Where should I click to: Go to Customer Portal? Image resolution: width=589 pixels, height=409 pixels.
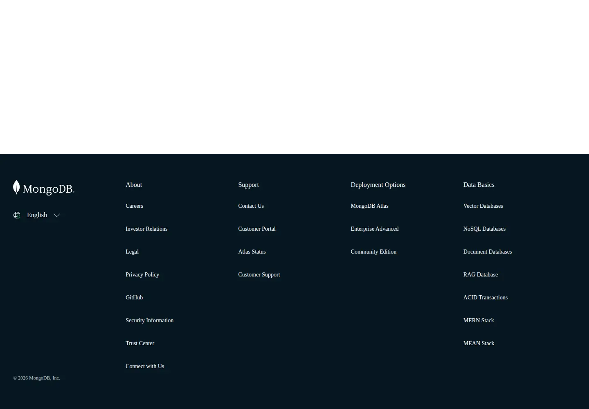[x=257, y=229]
